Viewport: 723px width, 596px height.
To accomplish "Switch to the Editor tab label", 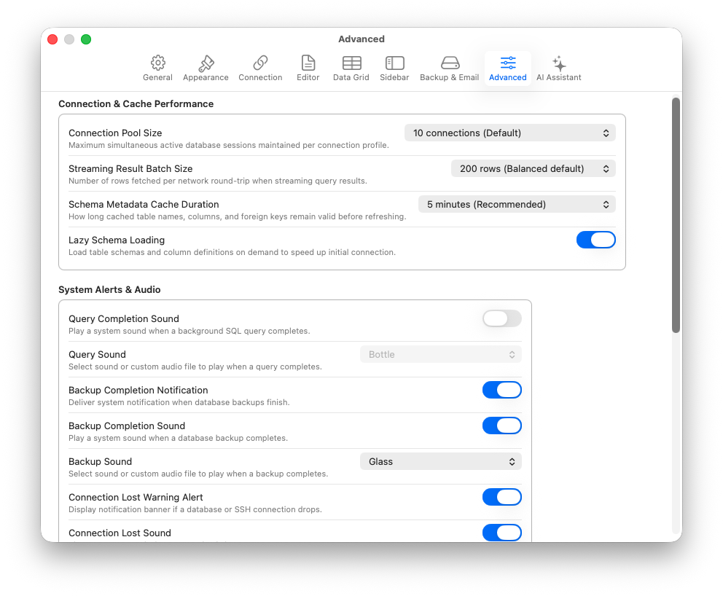I will click(x=308, y=77).
